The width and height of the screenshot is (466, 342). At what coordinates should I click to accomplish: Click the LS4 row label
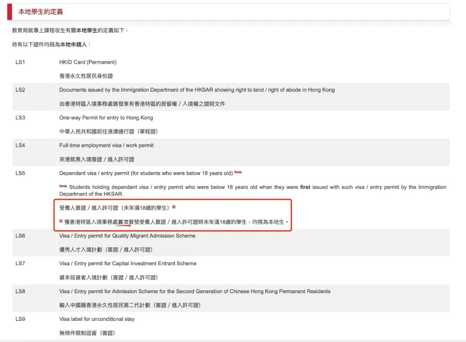tap(20, 145)
